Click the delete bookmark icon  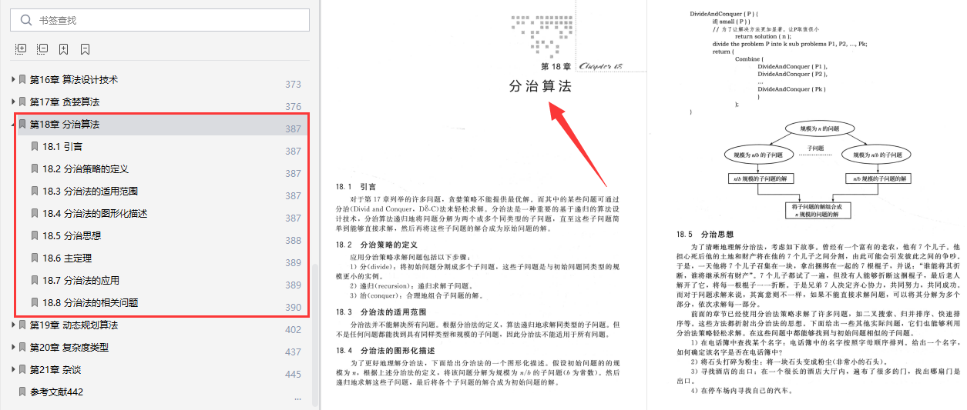coord(85,48)
